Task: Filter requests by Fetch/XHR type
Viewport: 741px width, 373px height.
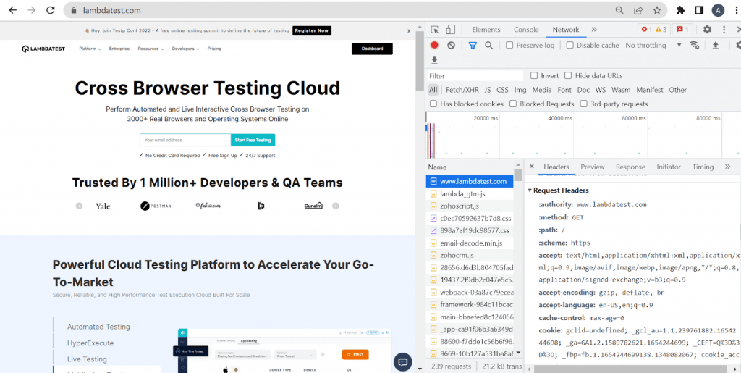Action: coord(461,90)
